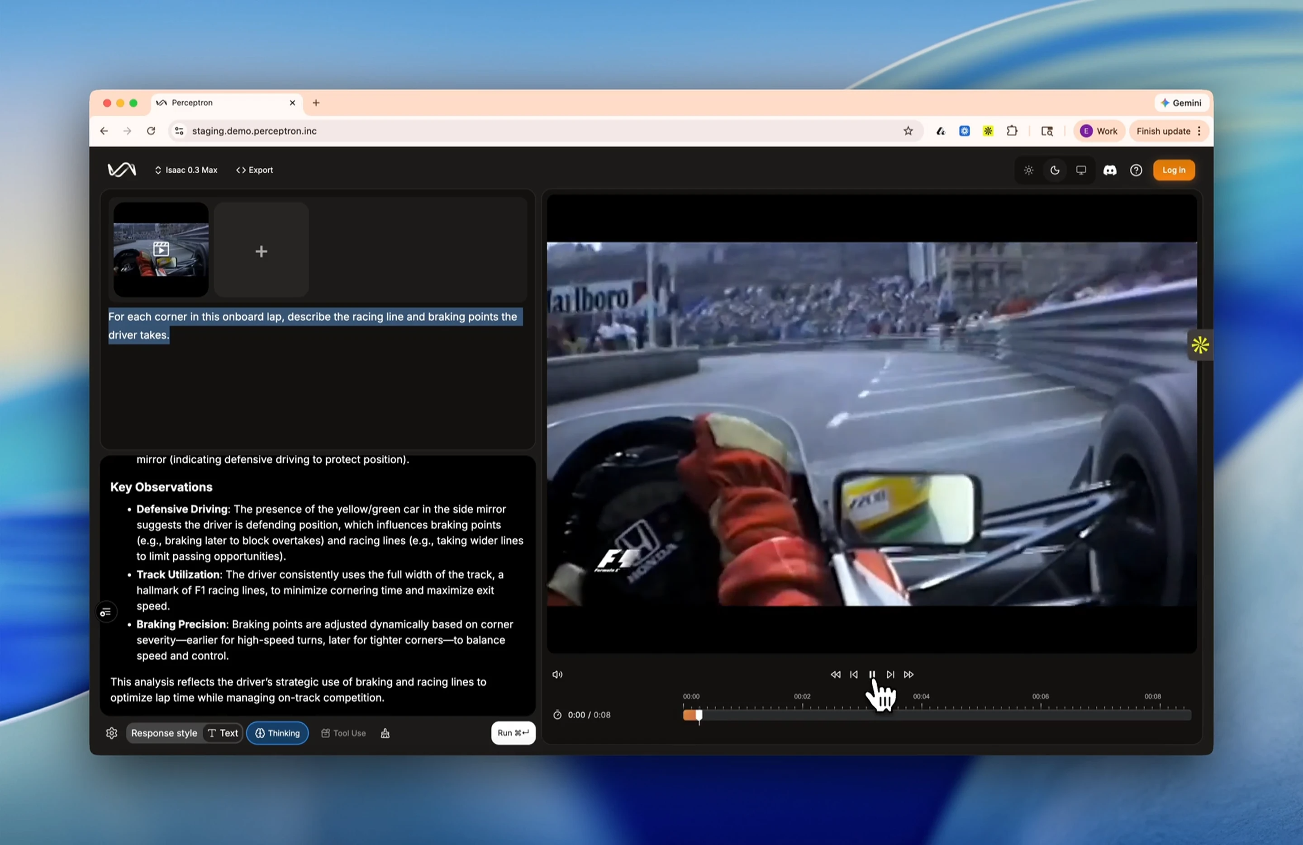Mute the video with volume icon

[557, 675]
